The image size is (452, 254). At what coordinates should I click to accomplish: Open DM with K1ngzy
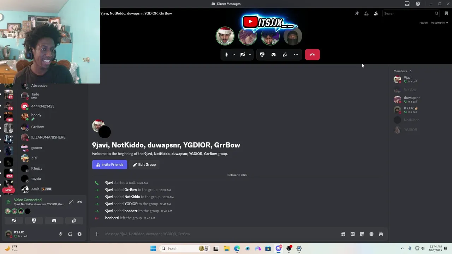pyautogui.click(x=53, y=168)
